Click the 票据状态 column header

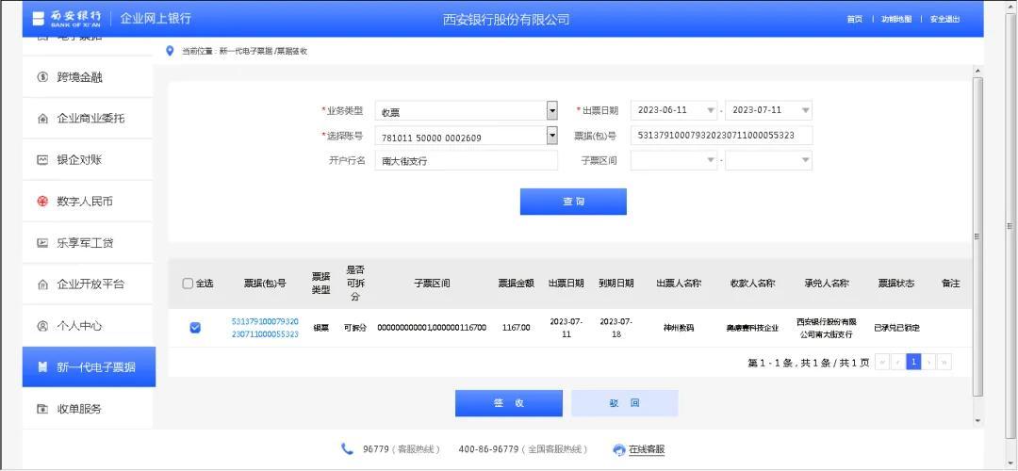(x=896, y=284)
